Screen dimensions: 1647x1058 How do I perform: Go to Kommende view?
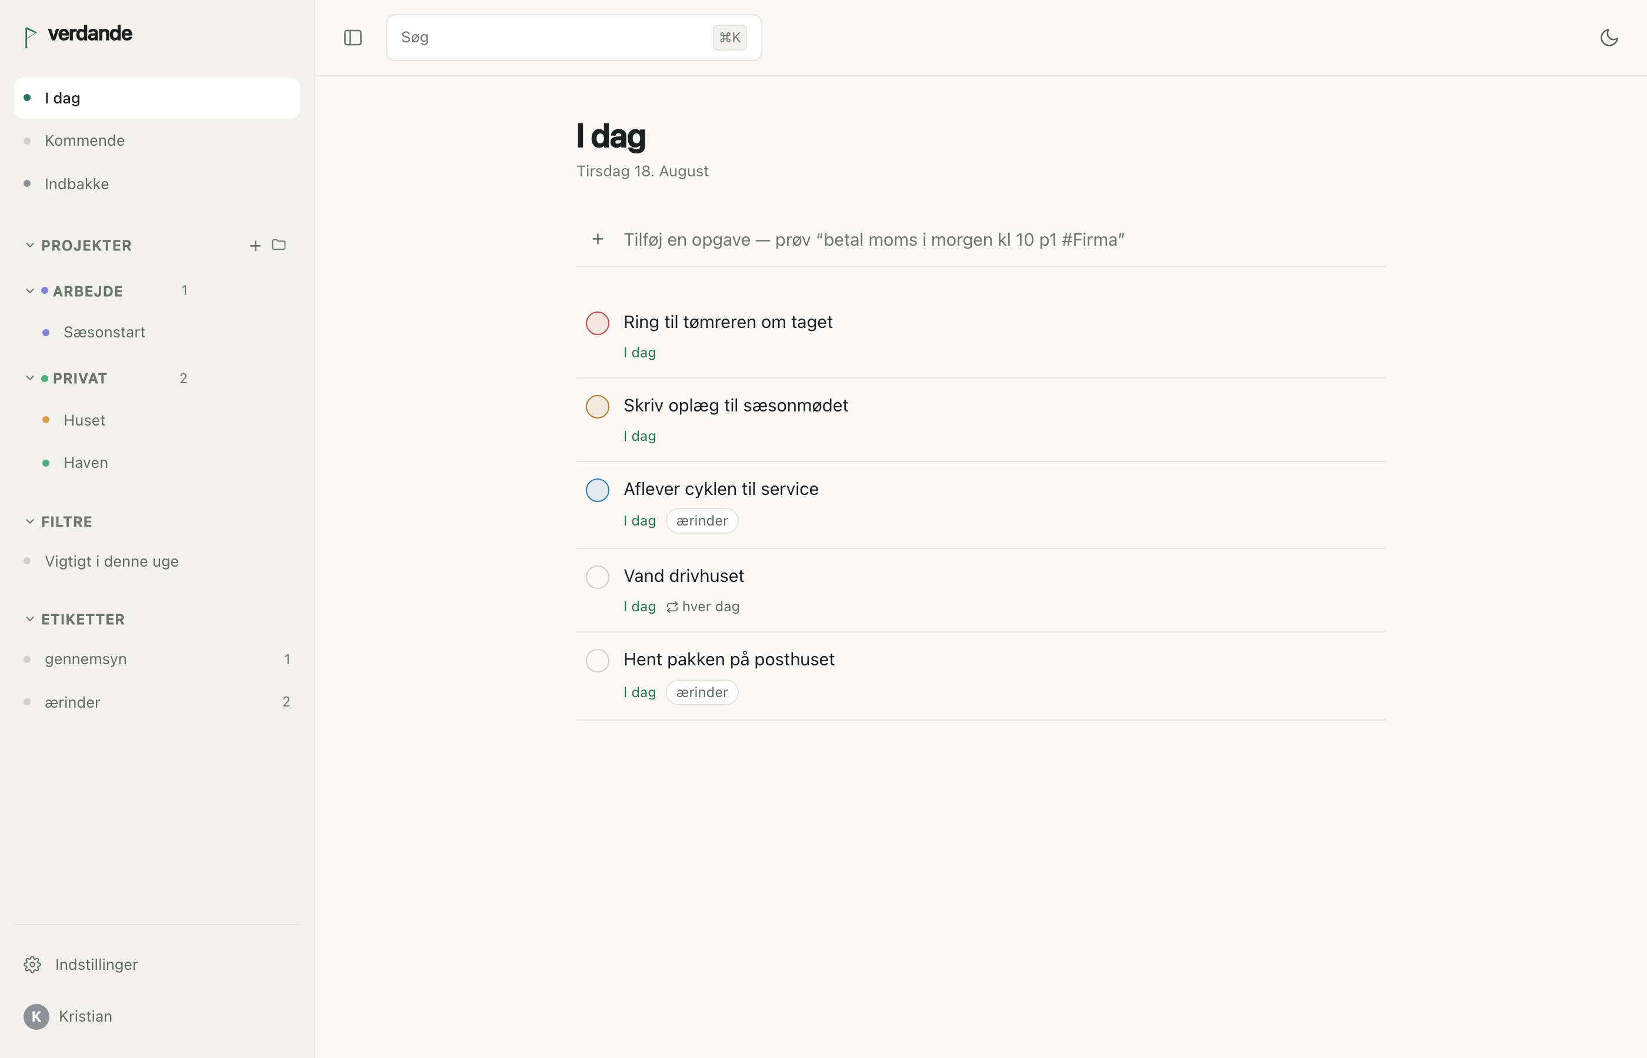[156, 141]
